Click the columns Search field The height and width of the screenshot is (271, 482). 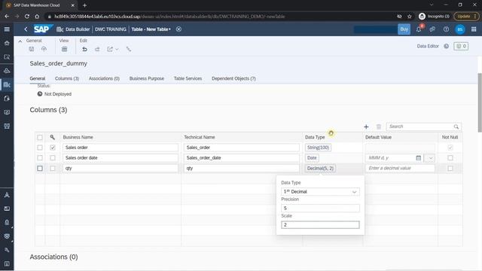coord(423,126)
